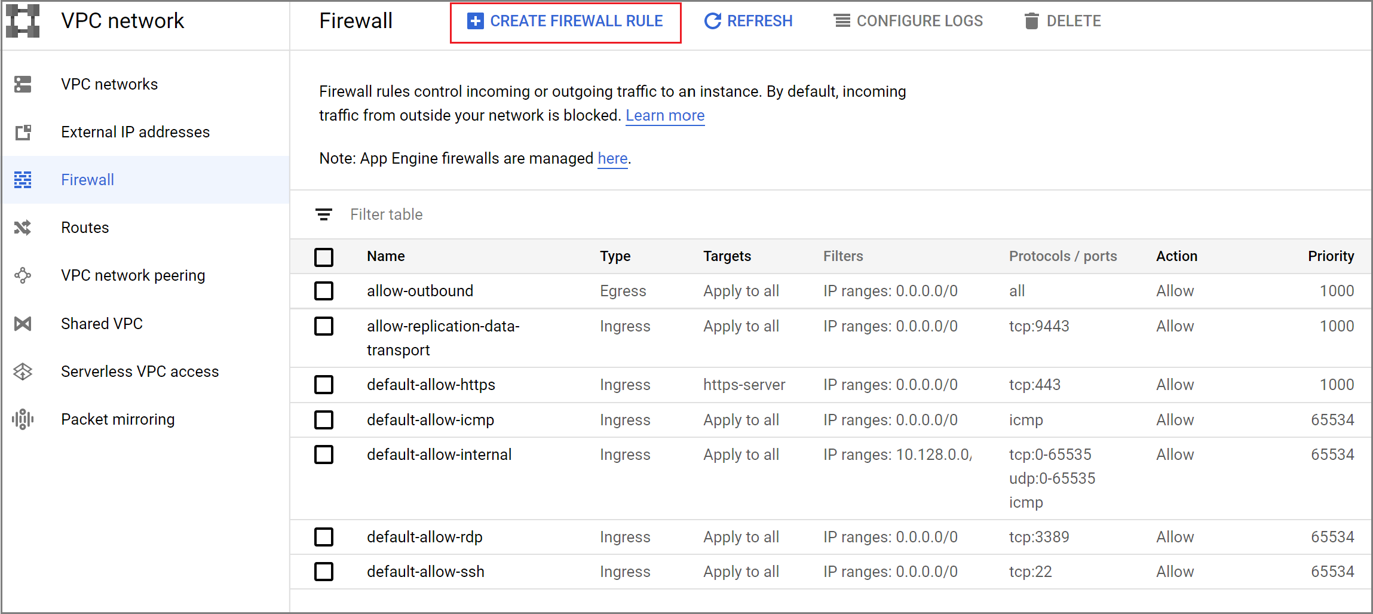
Task: Select the VPC network peering icon
Action: [22, 275]
